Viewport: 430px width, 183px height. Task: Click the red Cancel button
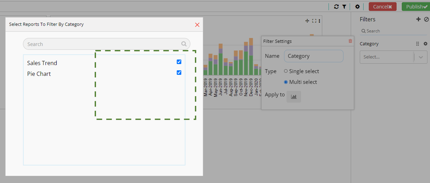383,7
